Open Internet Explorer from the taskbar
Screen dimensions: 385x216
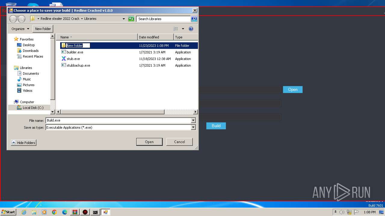[x=24, y=212]
